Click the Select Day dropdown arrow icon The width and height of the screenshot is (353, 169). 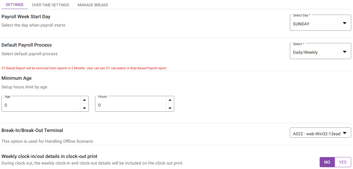tap(345, 23)
